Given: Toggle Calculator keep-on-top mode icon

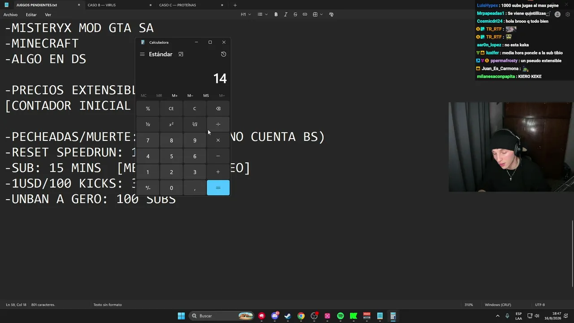Looking at the screenshot, I should 181,54.
